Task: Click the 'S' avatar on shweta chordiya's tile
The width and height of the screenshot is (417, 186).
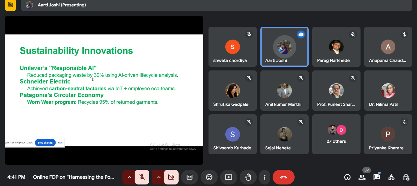Action: click(233, 47)
